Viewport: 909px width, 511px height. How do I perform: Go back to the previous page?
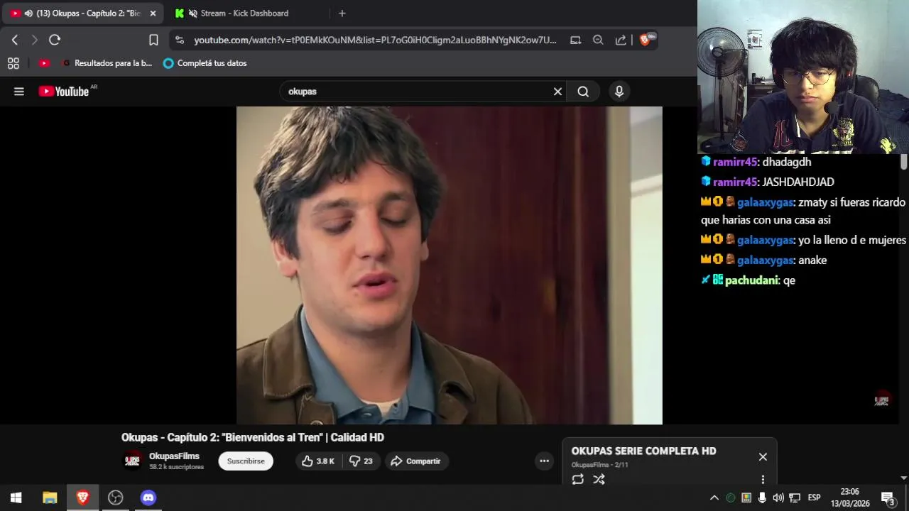point(15,40)
